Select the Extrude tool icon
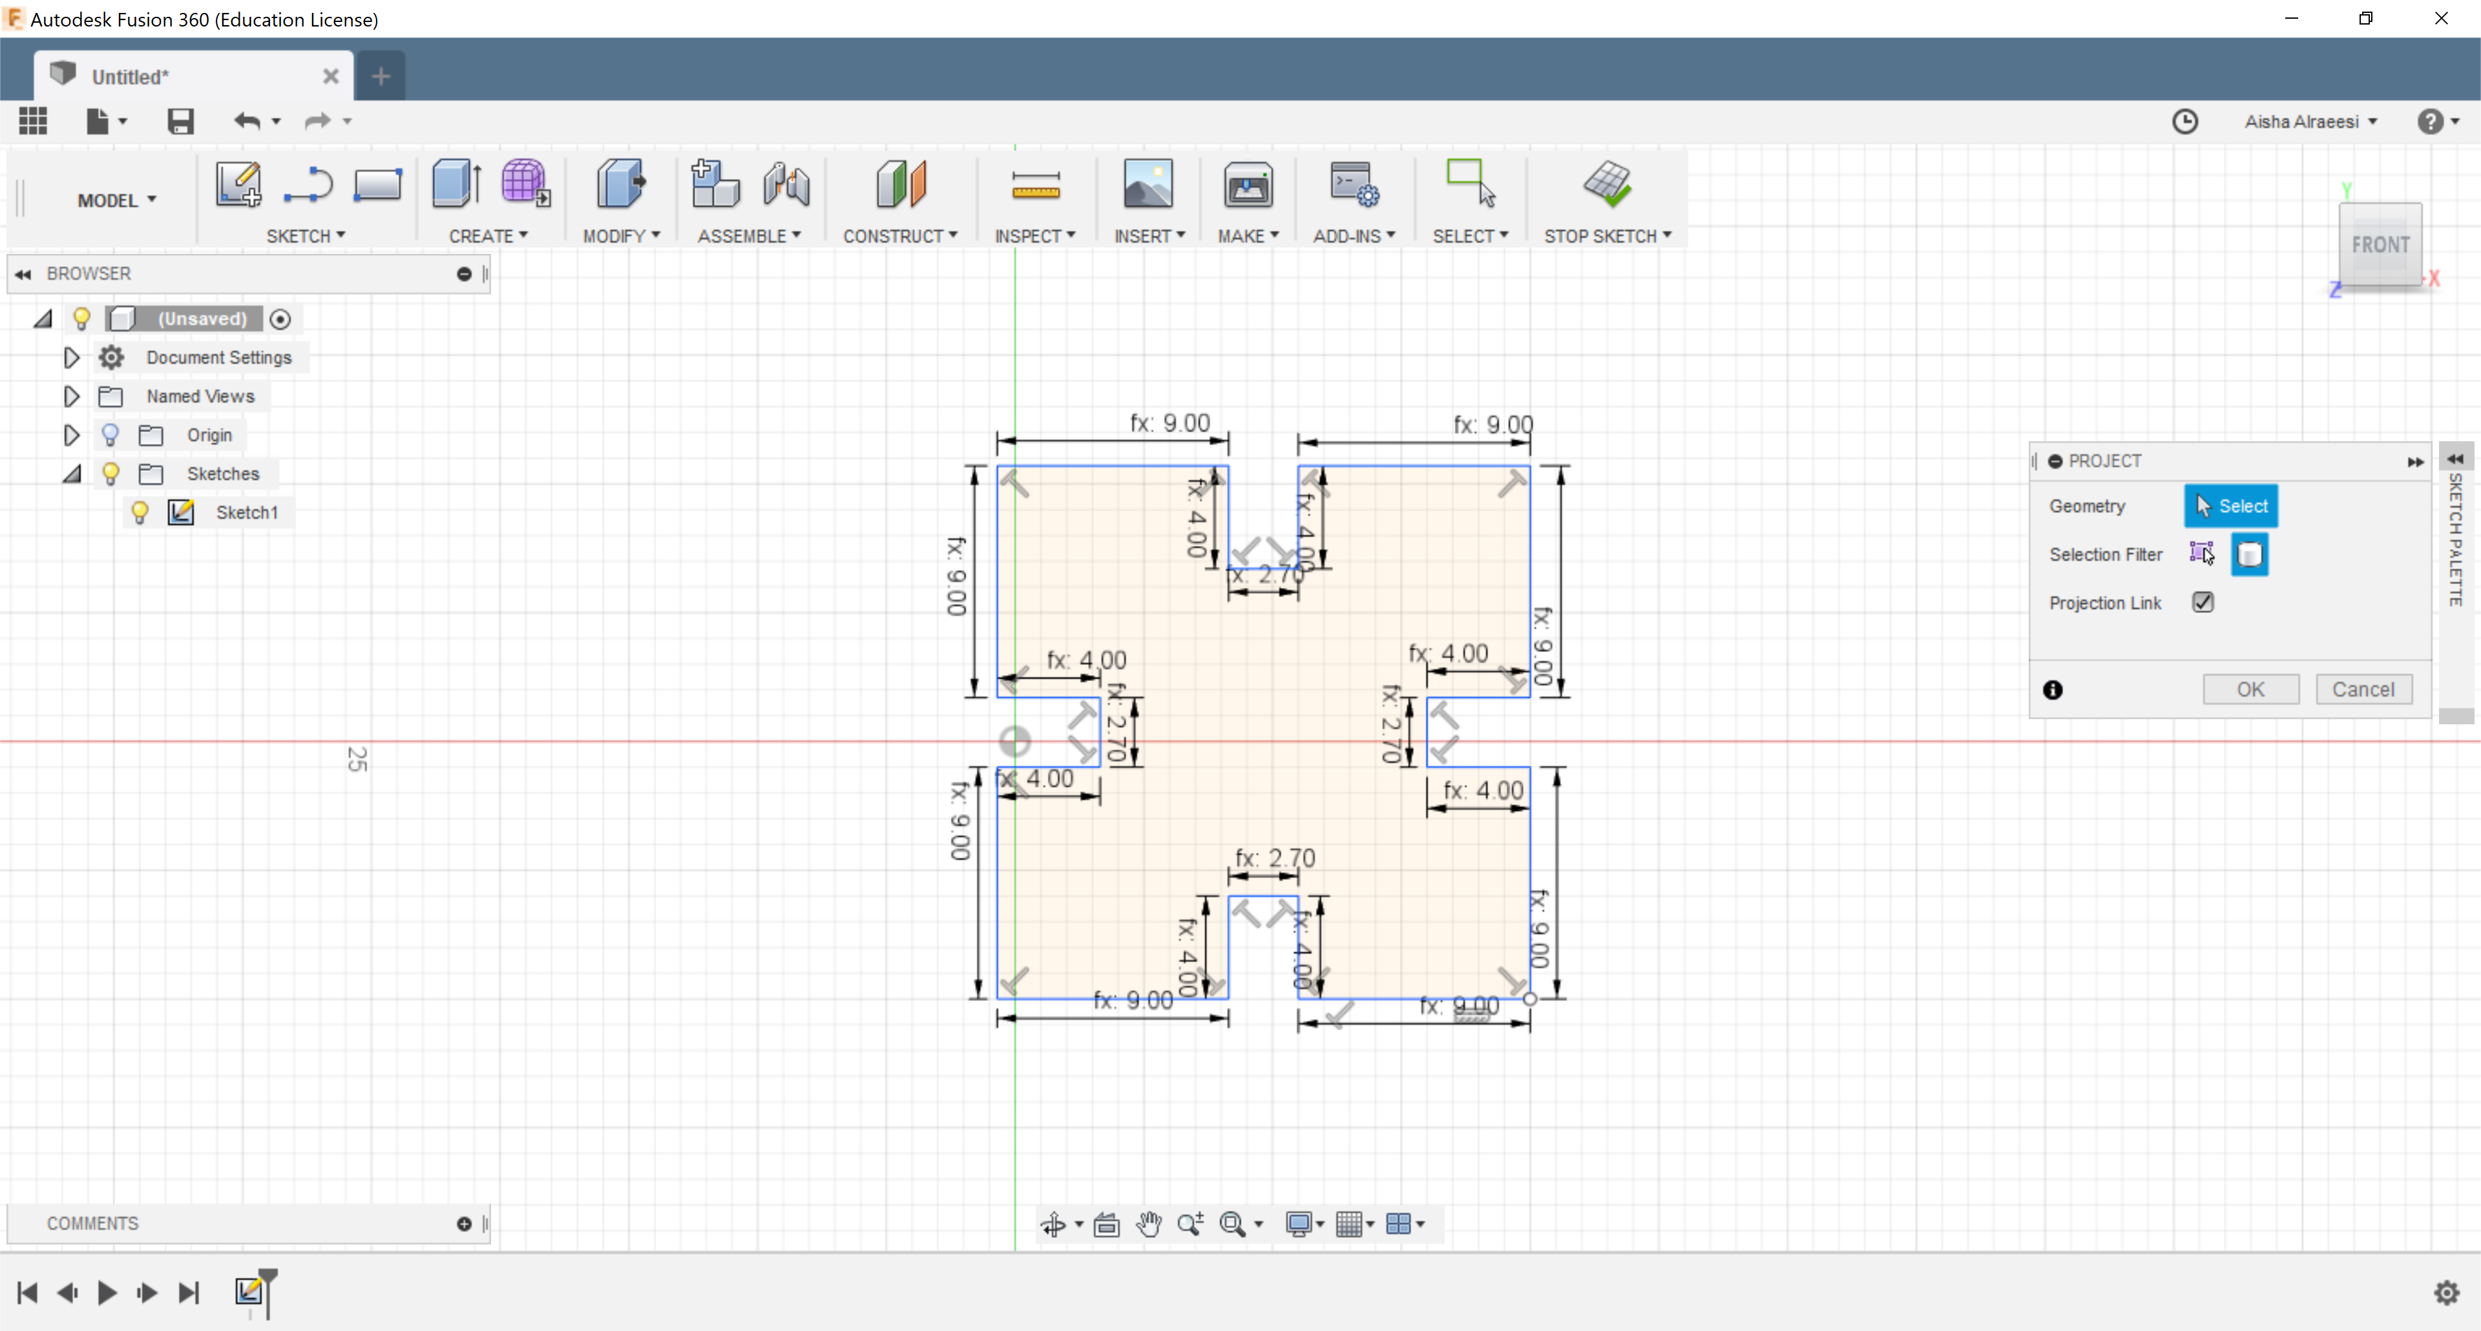 (x=455, y=184)
